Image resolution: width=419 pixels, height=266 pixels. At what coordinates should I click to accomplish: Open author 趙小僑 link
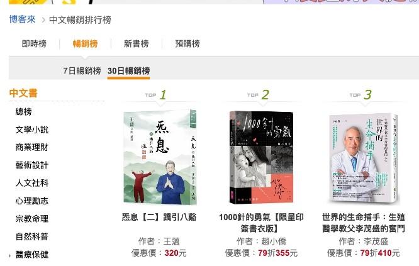pyautogui.click(x=274, y=241)
